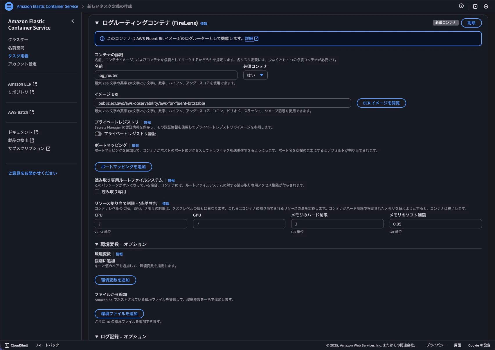This screenshot has width=495, height=350.
Task: Open 情報 link next to 読み取り専用ルートファイルシステム
Action: (171, 181)
